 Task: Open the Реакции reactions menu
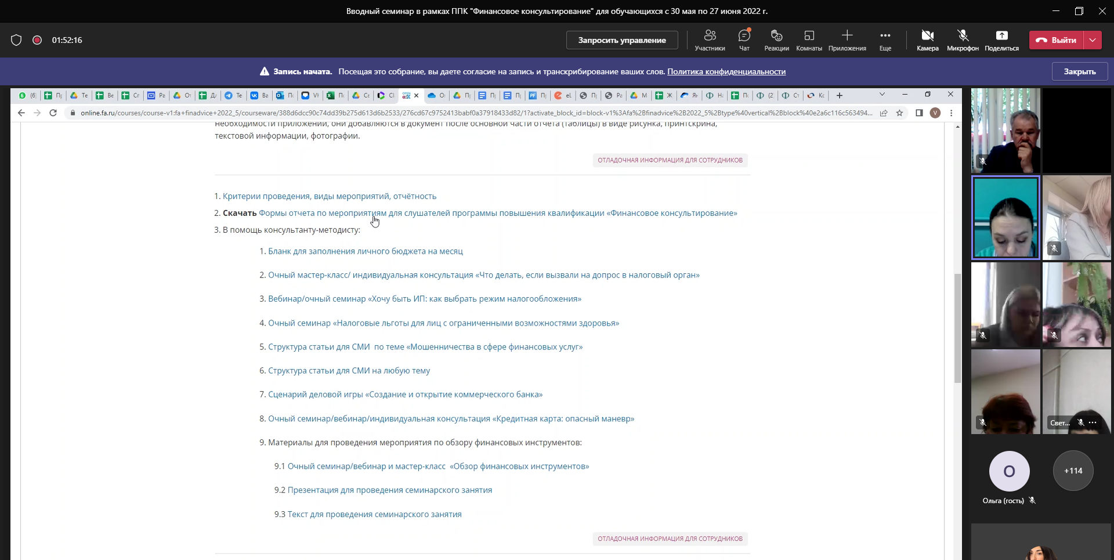[776, 40]
